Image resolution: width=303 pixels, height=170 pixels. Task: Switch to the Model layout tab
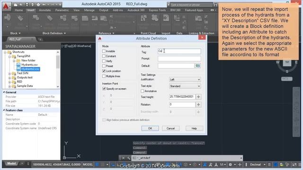tap(11, 163)
